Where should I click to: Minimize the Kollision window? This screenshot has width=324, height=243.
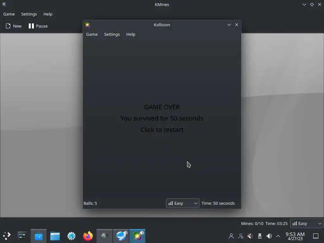[229, 25]
